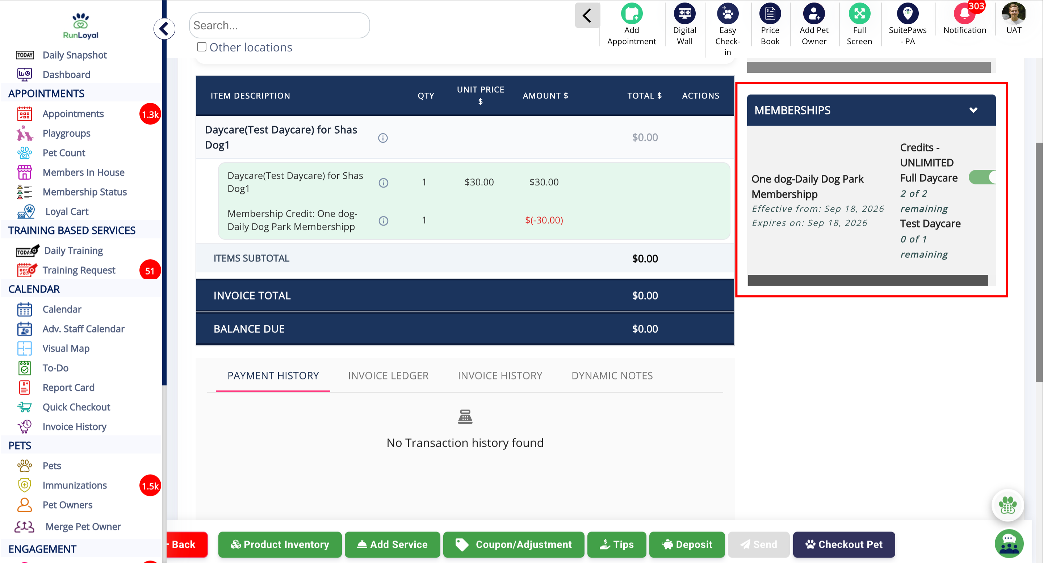Tick the Other locations checkbox
The height and width of the screenshot is (563, 1043).
pyautogui.click(x=201, y=47)
